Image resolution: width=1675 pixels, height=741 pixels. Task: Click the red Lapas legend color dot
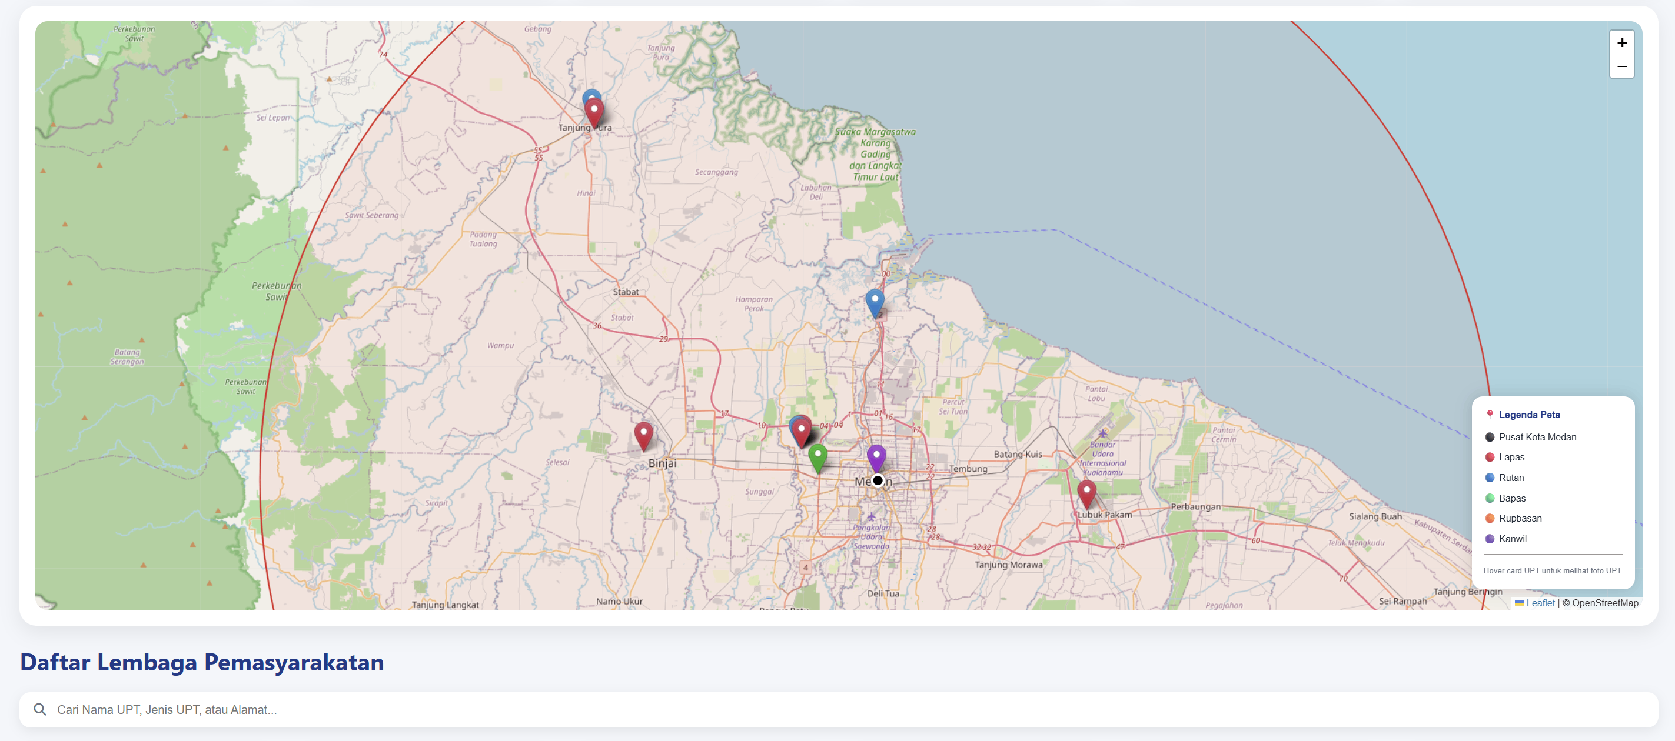(1489, 457)
